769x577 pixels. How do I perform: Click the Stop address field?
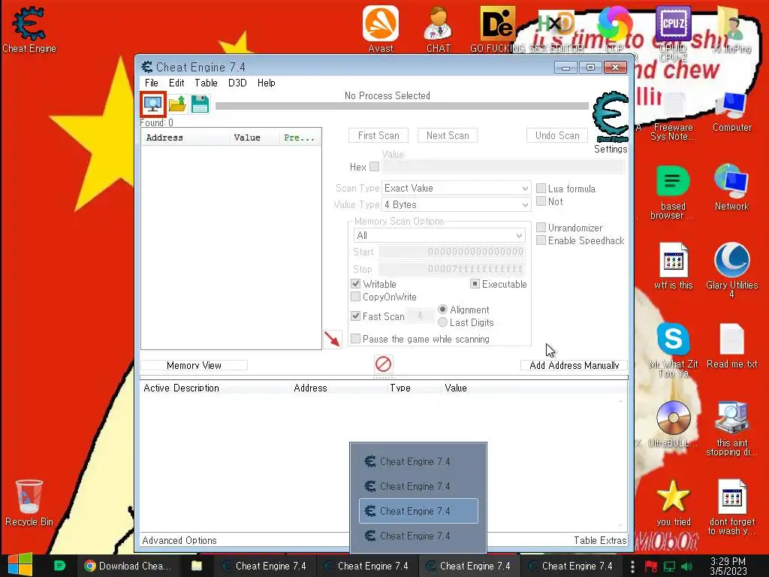[x=451, y=269]
